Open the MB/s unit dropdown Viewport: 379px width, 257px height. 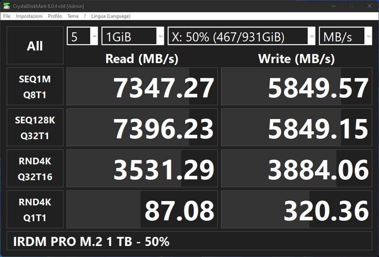point(345,36)
